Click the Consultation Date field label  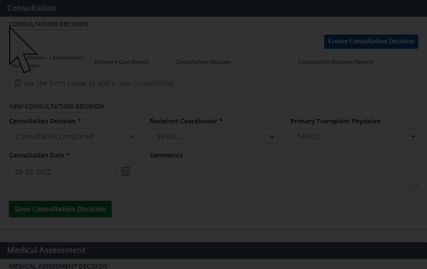pos(37,155)
